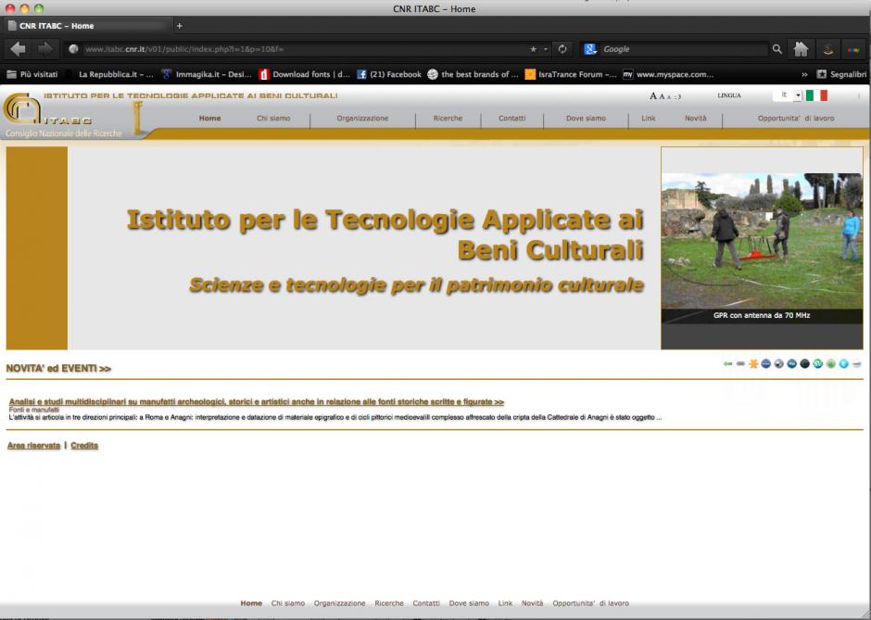The width and height of the screenshot is (871, 620).
Task: Click Opportunita' di lavoro in footer menu
Action: coord(590,603)
